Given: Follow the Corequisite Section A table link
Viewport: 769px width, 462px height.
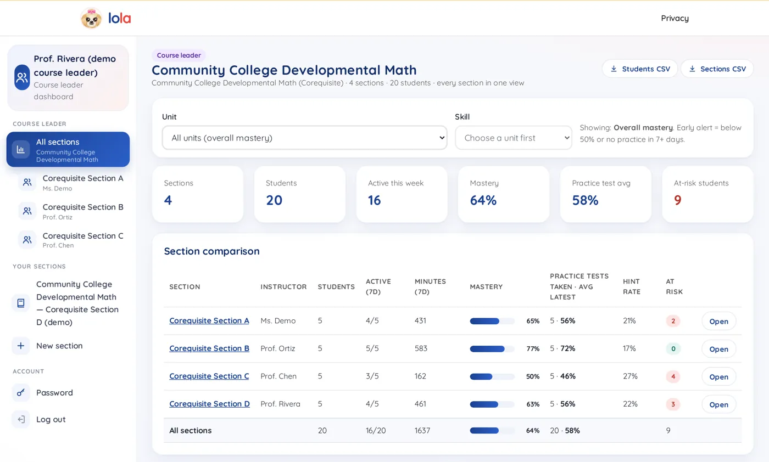Looking at the screenshot, I should click(x=209, y=320).
